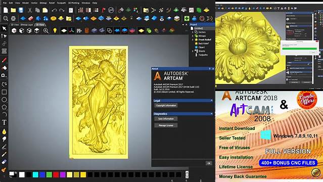Click the Copyright Information button
The image size is (323, 182).
pyautogui.click(x=166, y=106)
